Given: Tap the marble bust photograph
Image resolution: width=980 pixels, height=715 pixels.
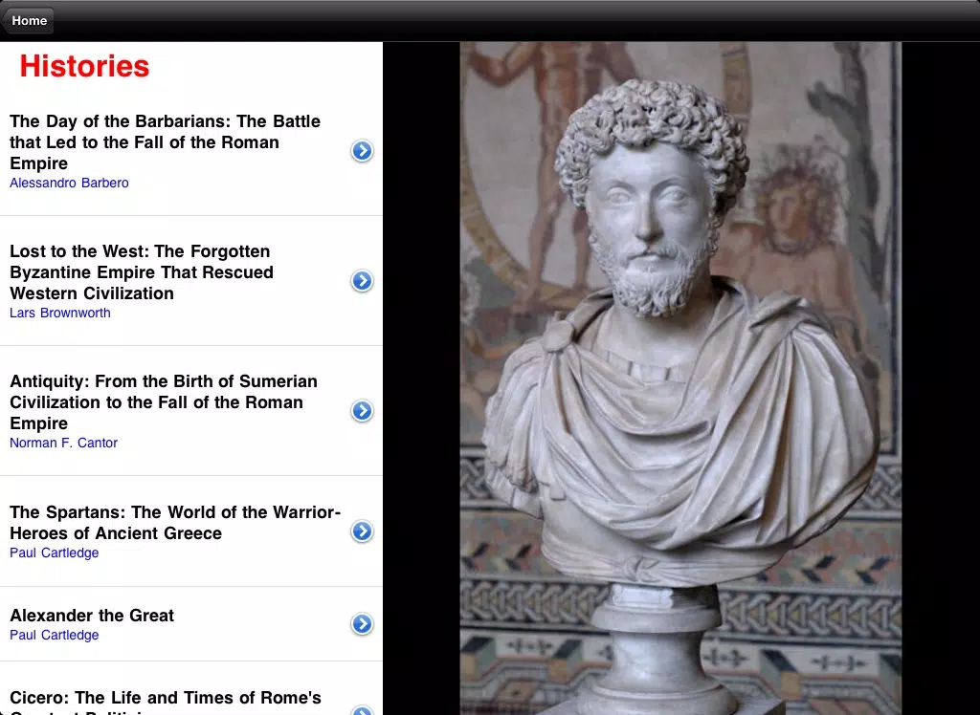Looking at the screenshot, I should tap(680, 379).
